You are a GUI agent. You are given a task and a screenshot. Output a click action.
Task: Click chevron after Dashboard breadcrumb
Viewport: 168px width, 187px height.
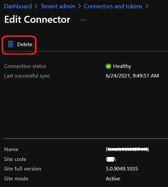(x=36, y=6)
